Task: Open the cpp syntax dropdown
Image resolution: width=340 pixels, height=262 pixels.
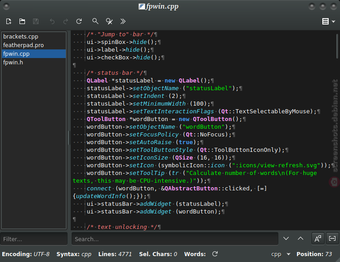Action: click(281, 254)
